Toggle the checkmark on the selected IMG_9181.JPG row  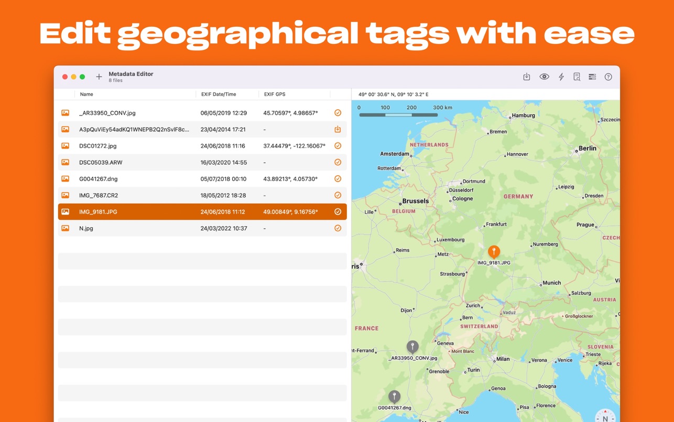338,212
